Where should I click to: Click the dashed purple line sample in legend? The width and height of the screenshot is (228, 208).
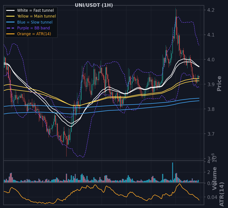click(10, 28)
